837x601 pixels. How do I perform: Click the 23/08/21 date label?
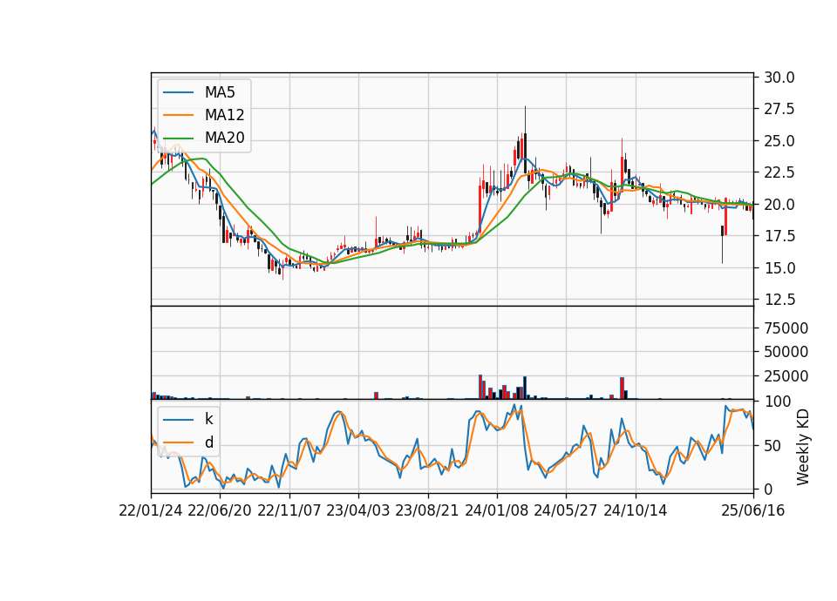pyautogui.click(x=427, y=510)
